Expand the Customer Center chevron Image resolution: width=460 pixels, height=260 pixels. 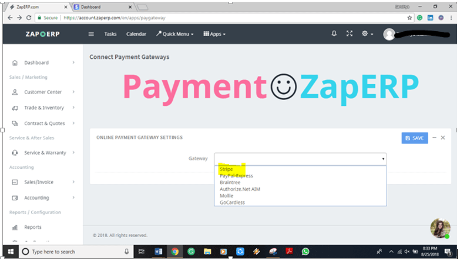pyautogui.click(x=73, y=92)
